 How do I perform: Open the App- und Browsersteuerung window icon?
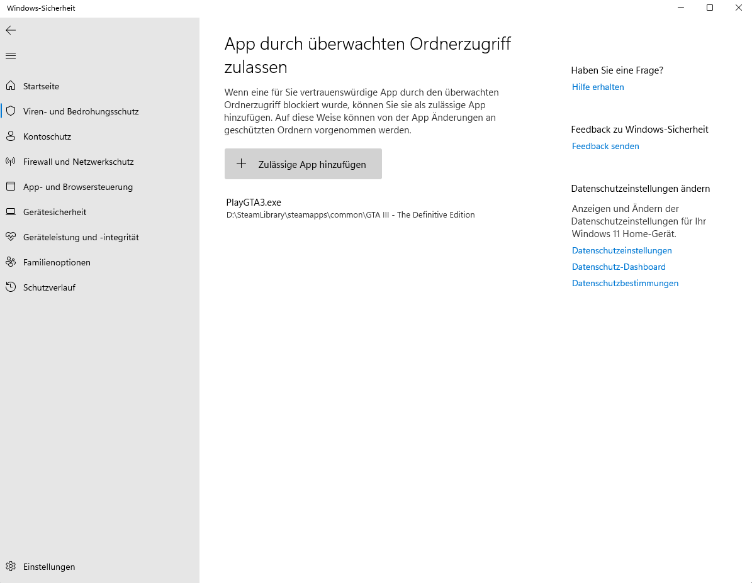tap(11, 187)
